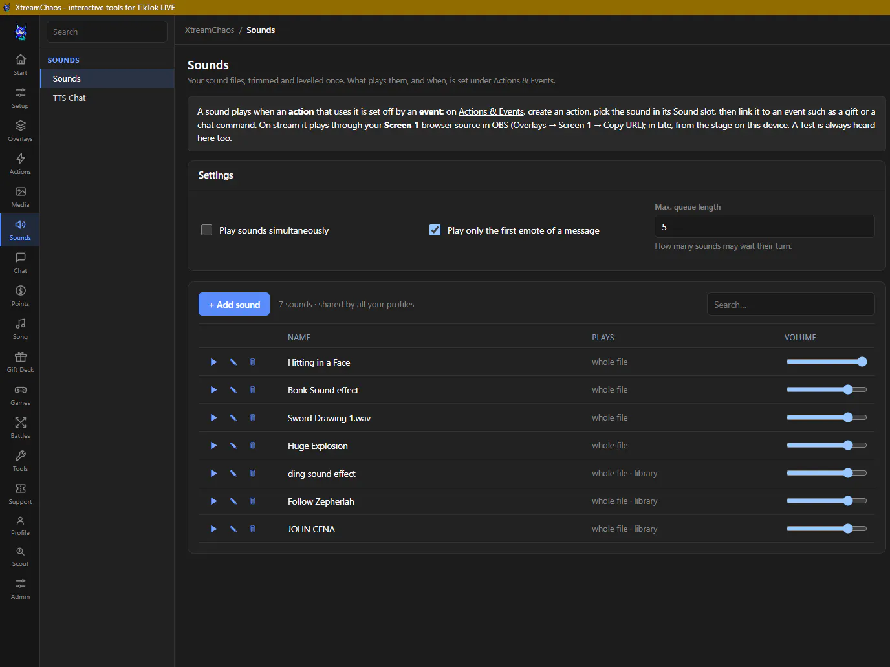Image resolution: width=890 pixels, height=667 pixels.
Task: Play the Huge Explosion sound
Action: [x=213, y=446]
